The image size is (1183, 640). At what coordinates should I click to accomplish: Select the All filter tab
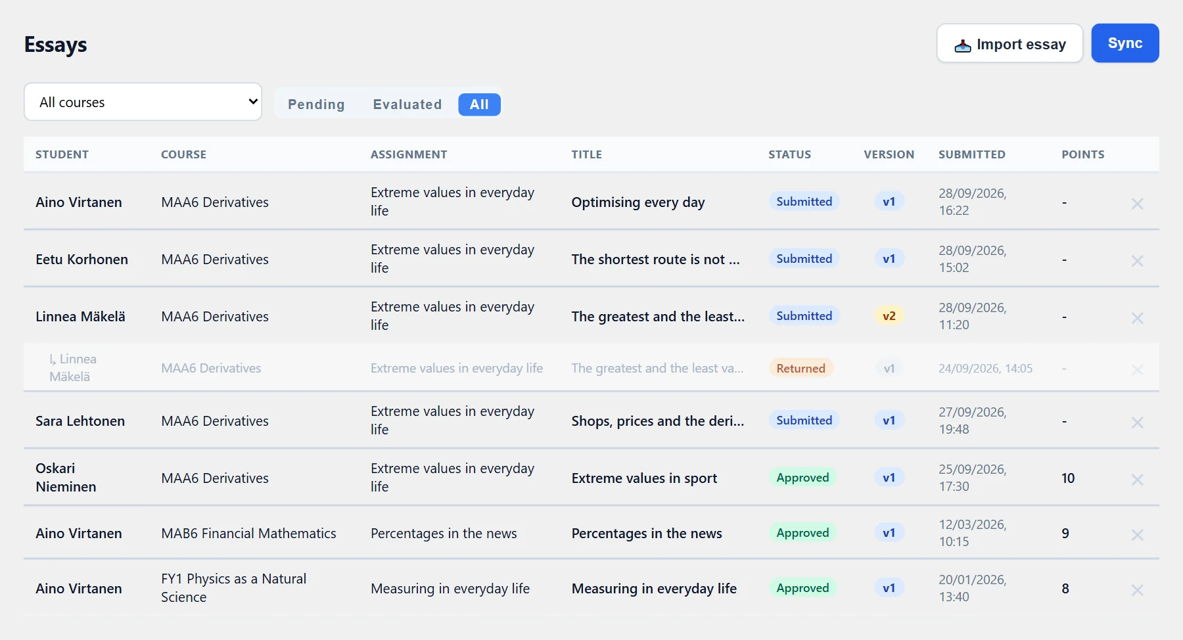pyautogui.click(x=479, y=104)
